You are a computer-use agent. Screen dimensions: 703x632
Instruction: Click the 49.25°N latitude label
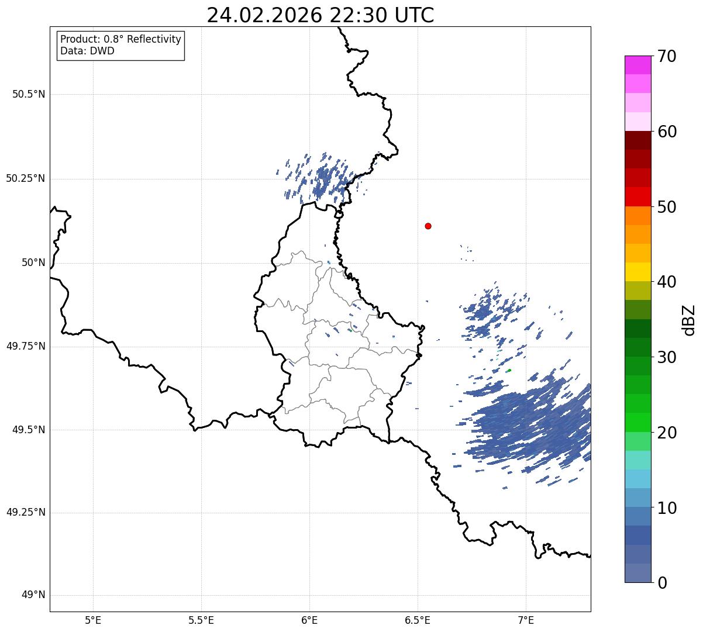point(26,513)
